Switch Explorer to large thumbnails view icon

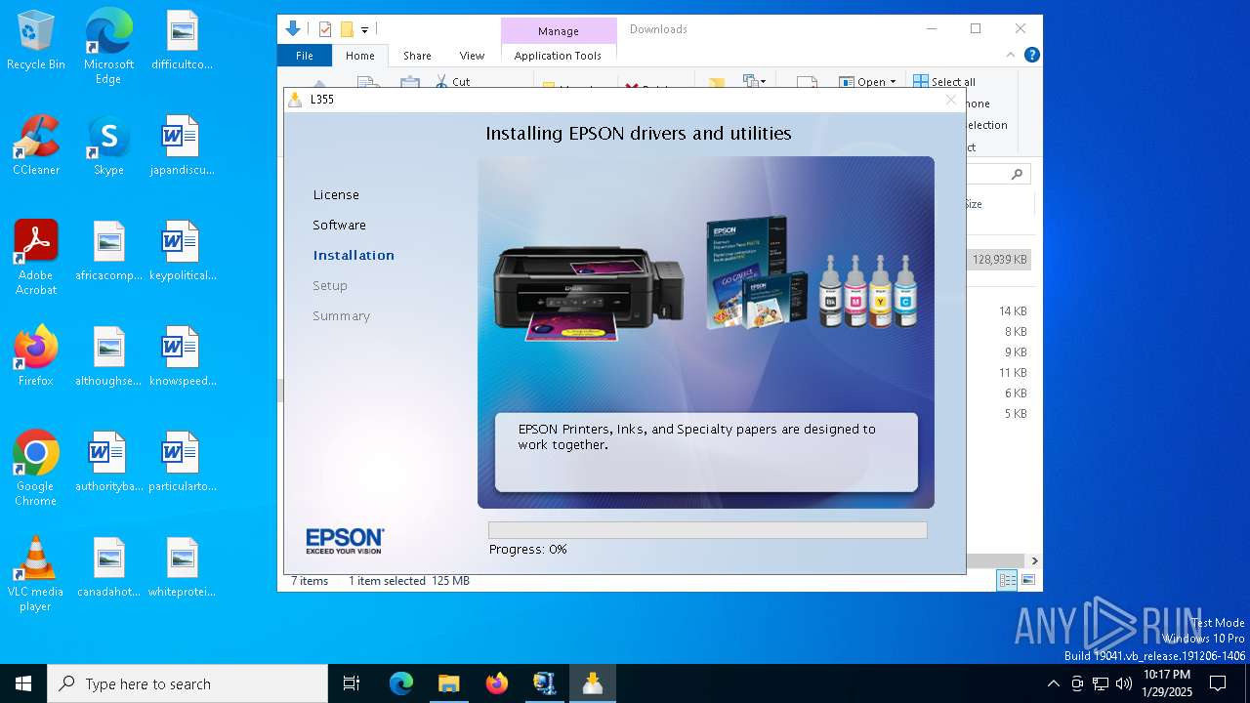(x=1027, y=581)
